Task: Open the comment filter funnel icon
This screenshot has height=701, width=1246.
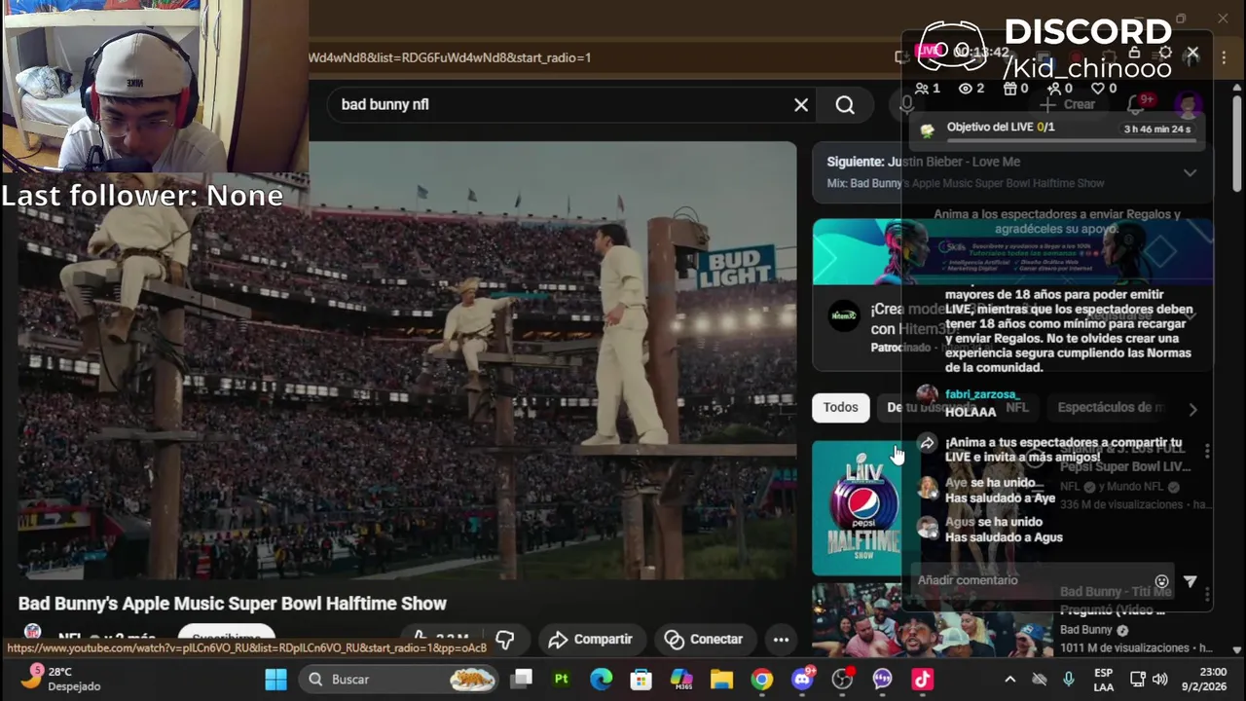Action: [1190, 581]
